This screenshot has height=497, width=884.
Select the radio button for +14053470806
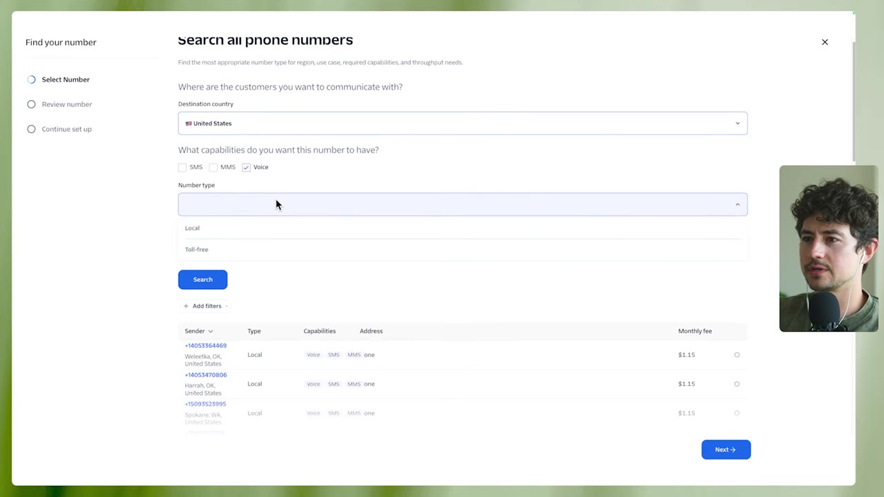coord(737,384)
